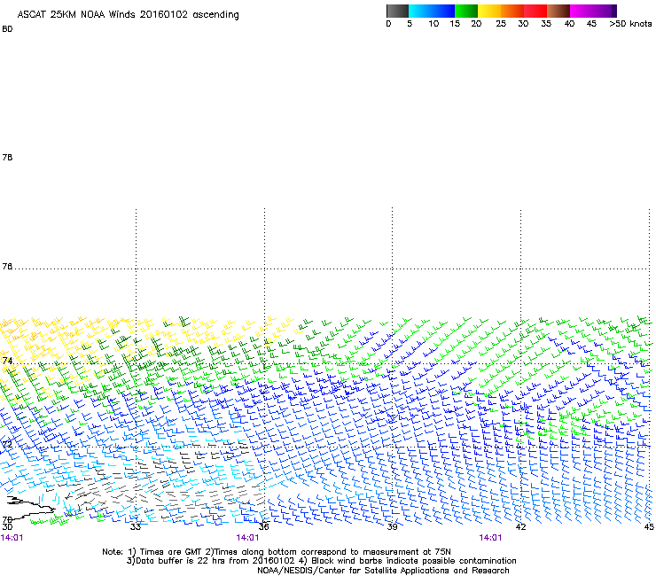Screen dimensions: 656x576
Task: Click the legend value 15
Action: pyautogui.click(x=455, y=24)
